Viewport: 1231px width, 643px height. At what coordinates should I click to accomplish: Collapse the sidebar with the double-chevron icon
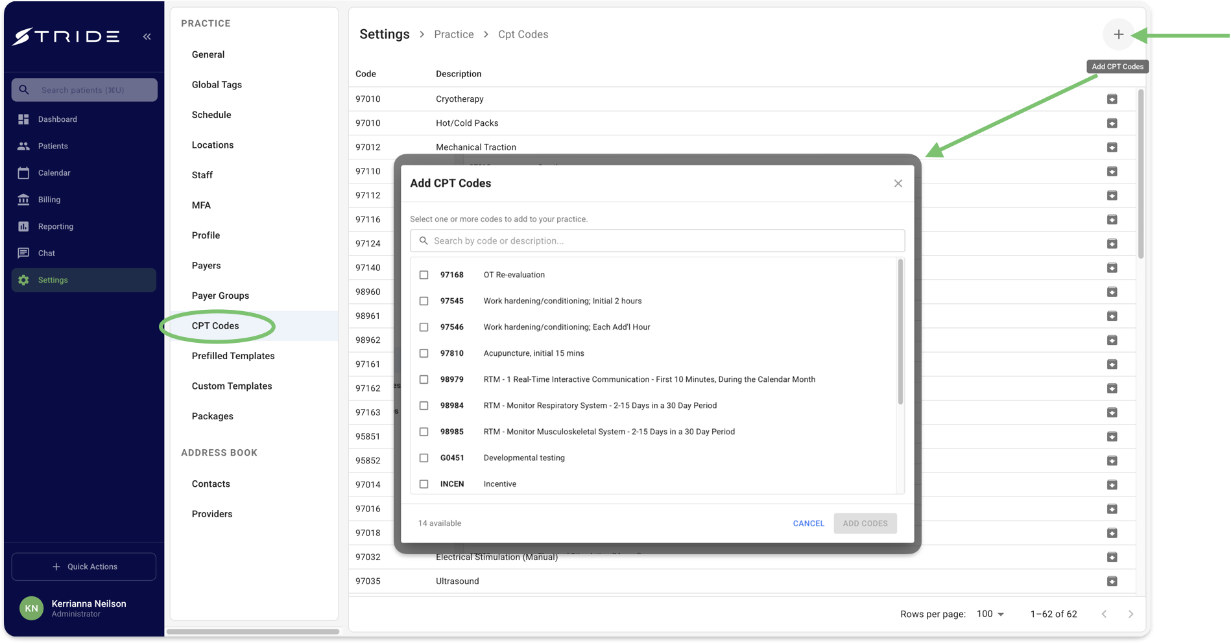click(x=147, y=36)
